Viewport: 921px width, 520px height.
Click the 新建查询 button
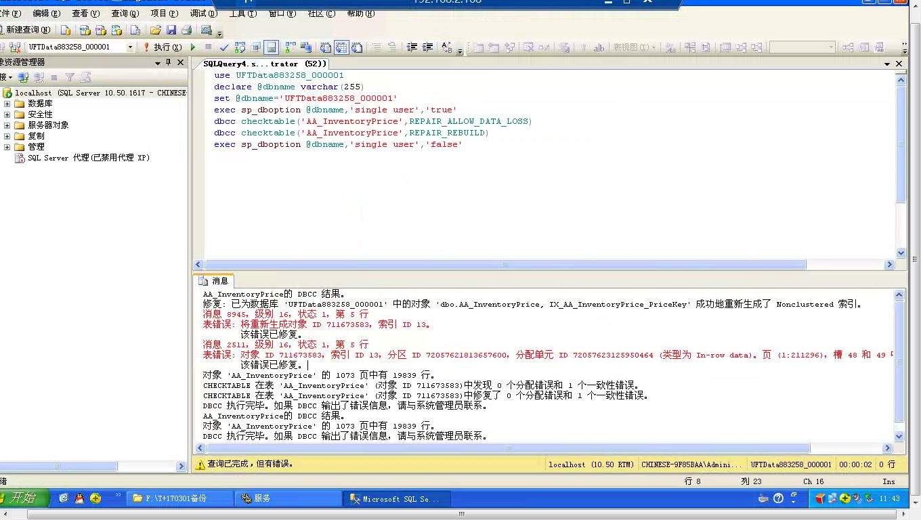27,30
